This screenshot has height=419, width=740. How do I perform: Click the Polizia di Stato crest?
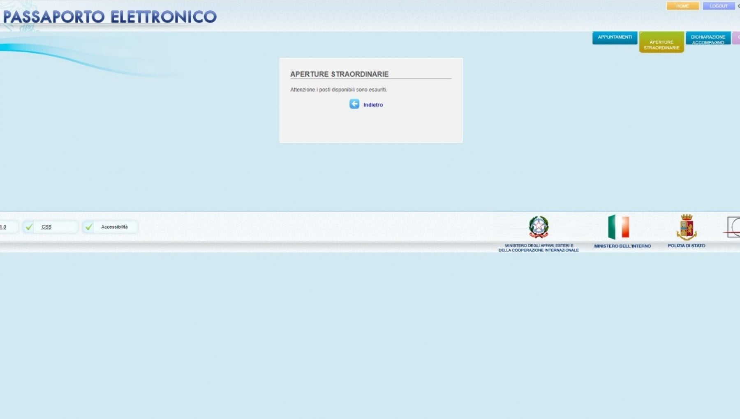click(686, 227)
